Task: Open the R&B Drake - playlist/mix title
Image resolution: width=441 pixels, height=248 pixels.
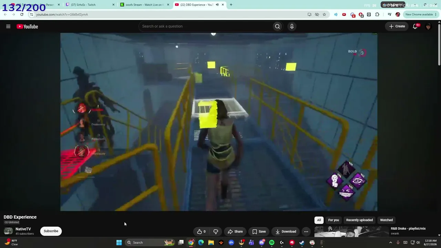Action: pyautogui.click(x=408, y=229)
